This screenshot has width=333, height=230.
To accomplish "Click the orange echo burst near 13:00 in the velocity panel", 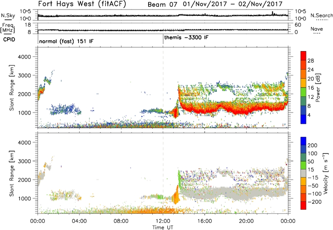I will (x=176, y=195).
